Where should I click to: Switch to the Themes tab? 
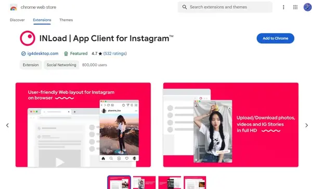[x=66, y=20]
